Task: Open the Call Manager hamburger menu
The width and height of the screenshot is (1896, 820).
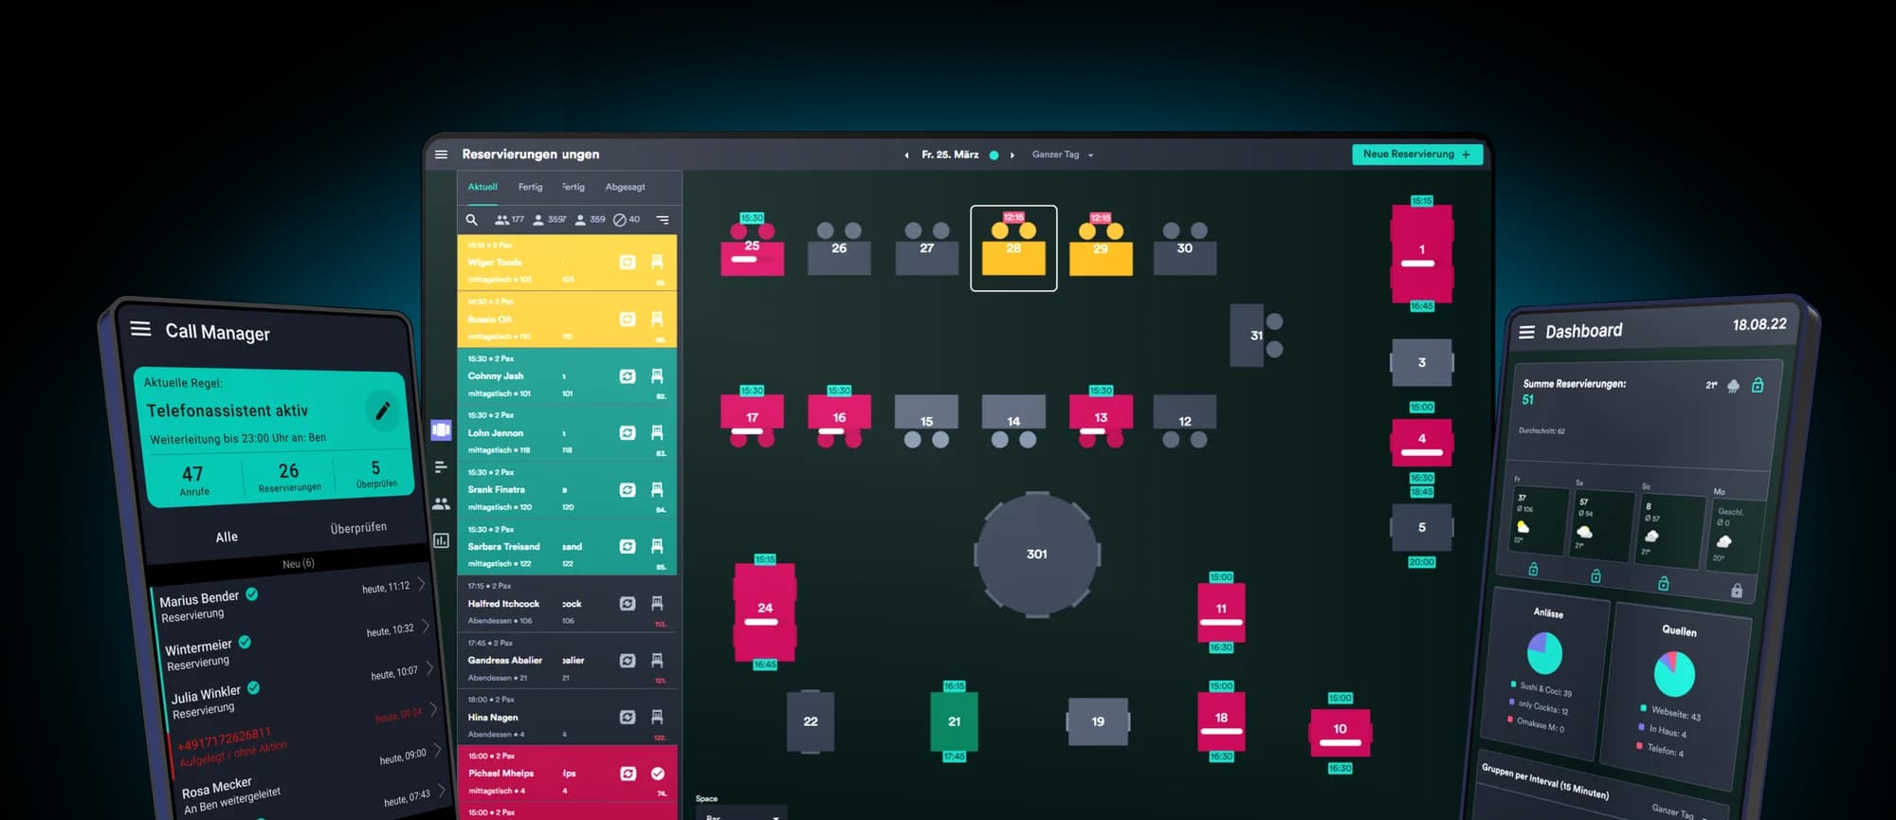Action: (x=140, y=329)
